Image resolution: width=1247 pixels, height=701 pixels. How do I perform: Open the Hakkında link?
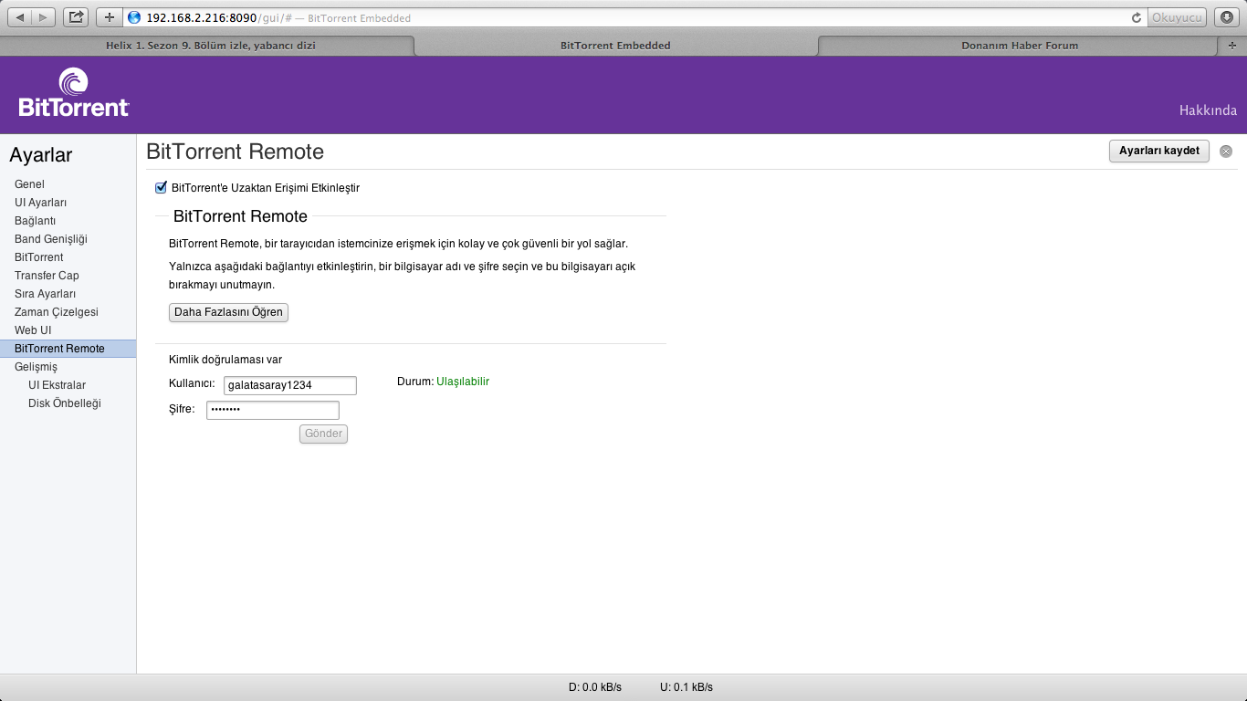coord(1208,110)
